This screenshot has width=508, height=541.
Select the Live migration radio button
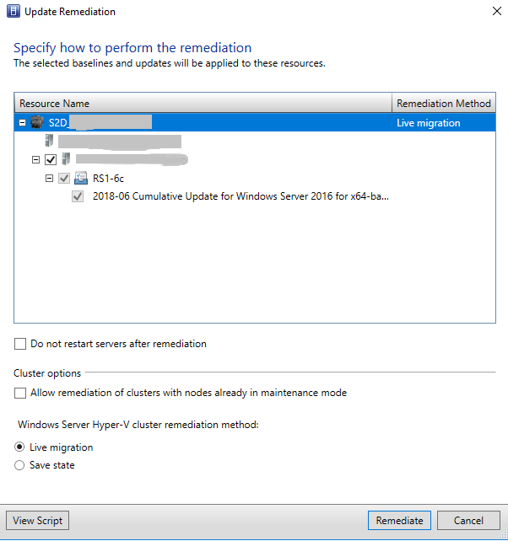(19, 447)
